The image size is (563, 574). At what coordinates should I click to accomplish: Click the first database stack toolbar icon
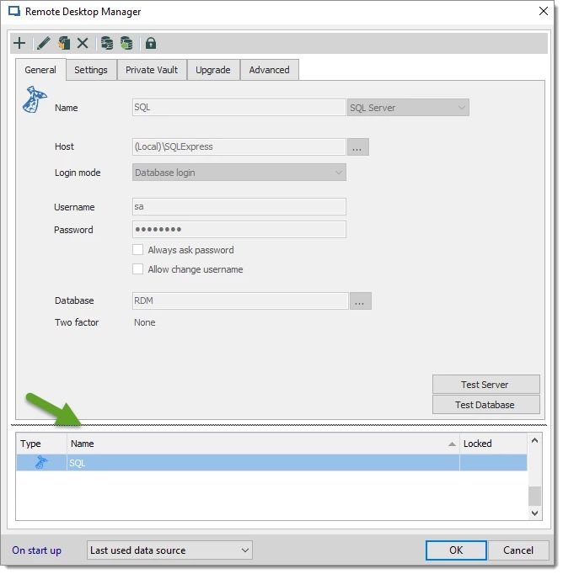[x=107, y=43]
